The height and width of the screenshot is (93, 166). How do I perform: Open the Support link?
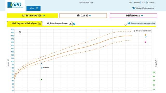coord(137,2)
